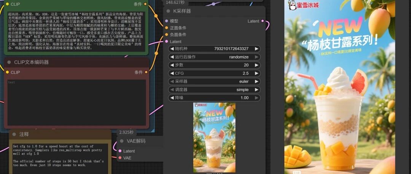Decrease 步数 with left arrow
Screen dimensions: 411x174
(x=172, y=65)
